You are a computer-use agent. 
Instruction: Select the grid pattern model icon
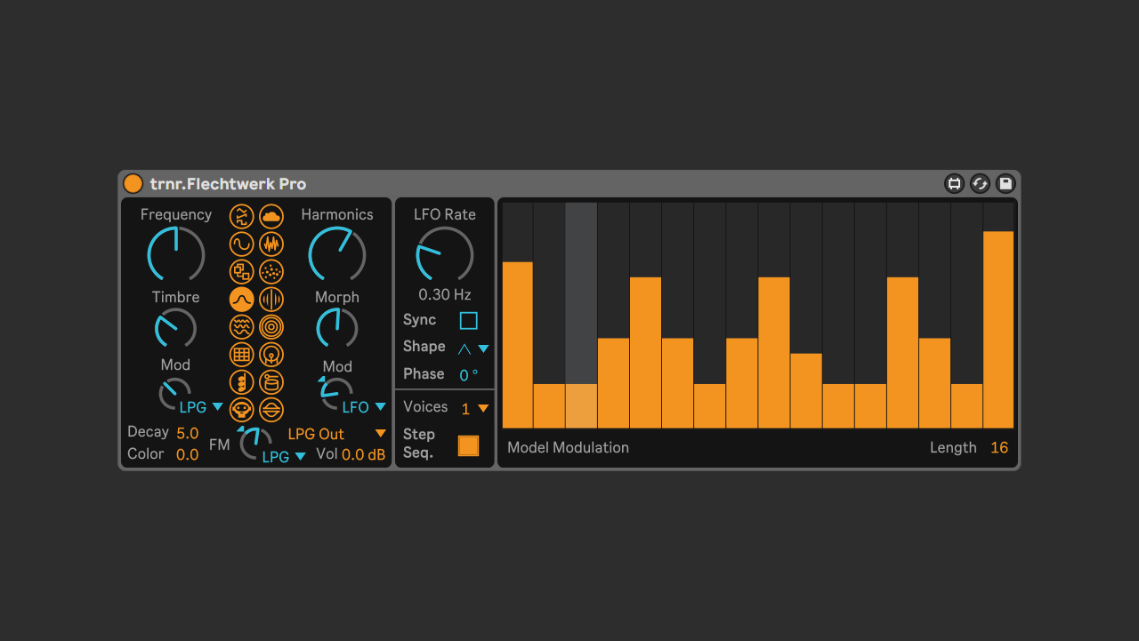(241, 355)
